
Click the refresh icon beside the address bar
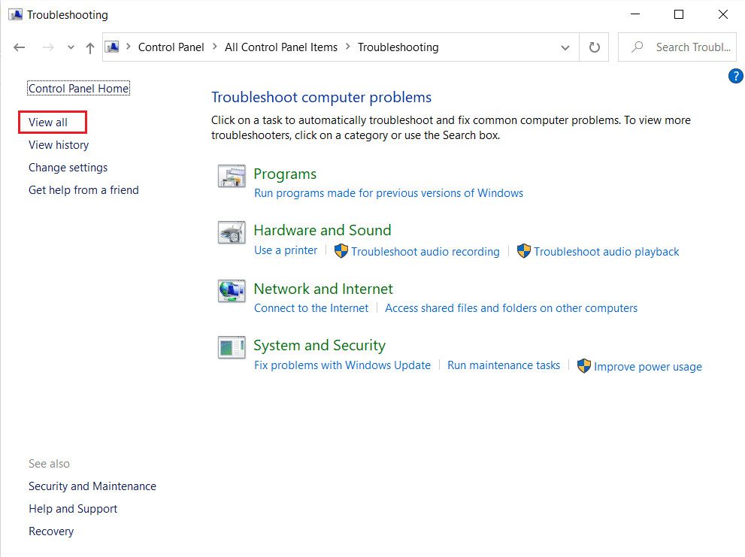pyautogui.click(x=594, y=47)
